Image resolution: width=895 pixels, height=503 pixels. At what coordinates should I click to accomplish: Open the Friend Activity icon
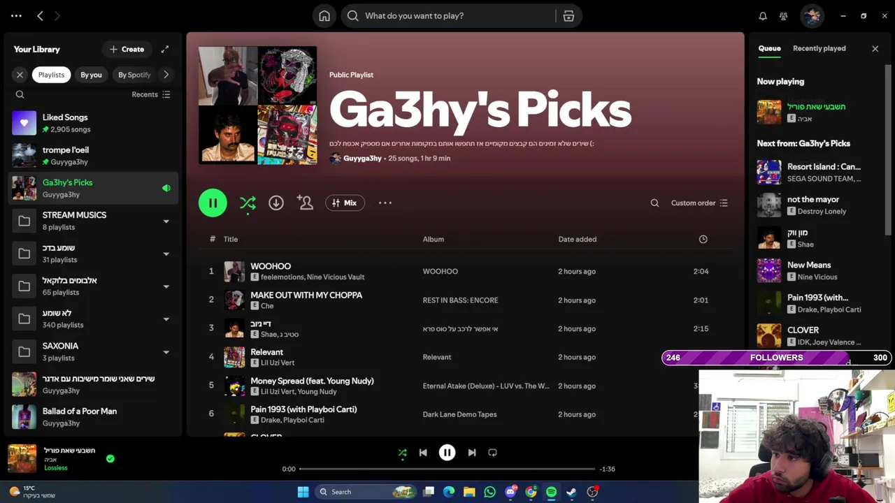click(x=783, y=16)
